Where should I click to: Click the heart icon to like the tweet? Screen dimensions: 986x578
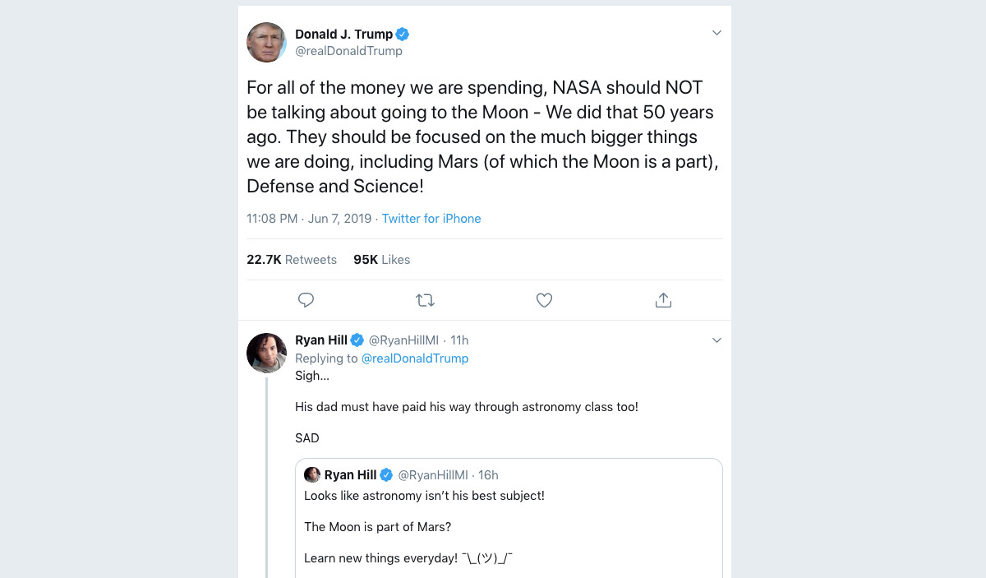coord(544,299)
